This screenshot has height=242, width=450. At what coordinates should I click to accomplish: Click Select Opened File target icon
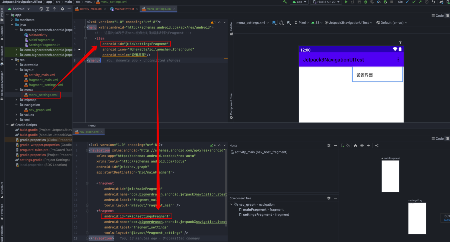coord(41,9)
